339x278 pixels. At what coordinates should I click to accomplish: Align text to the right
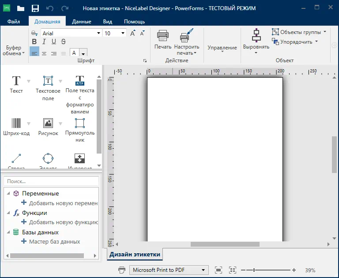(x=54, y=53)
